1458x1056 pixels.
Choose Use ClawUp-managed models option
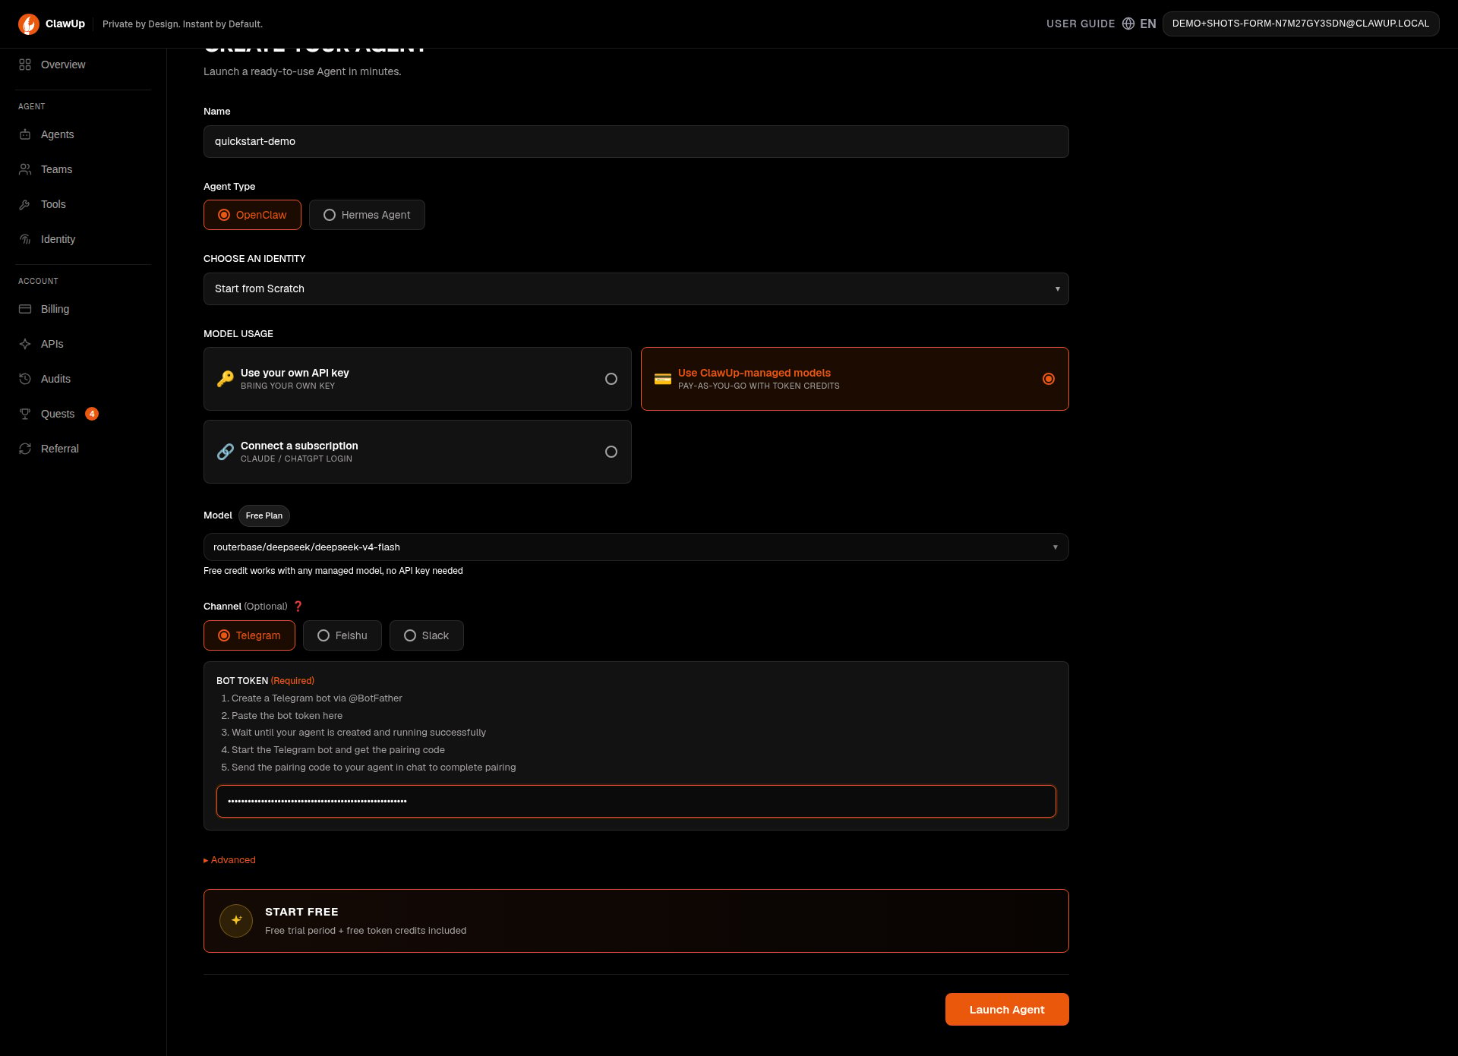[x=855, y=379]
